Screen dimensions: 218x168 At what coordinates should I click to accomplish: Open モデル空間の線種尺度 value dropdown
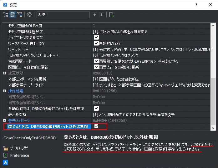(x=151, y=31)
